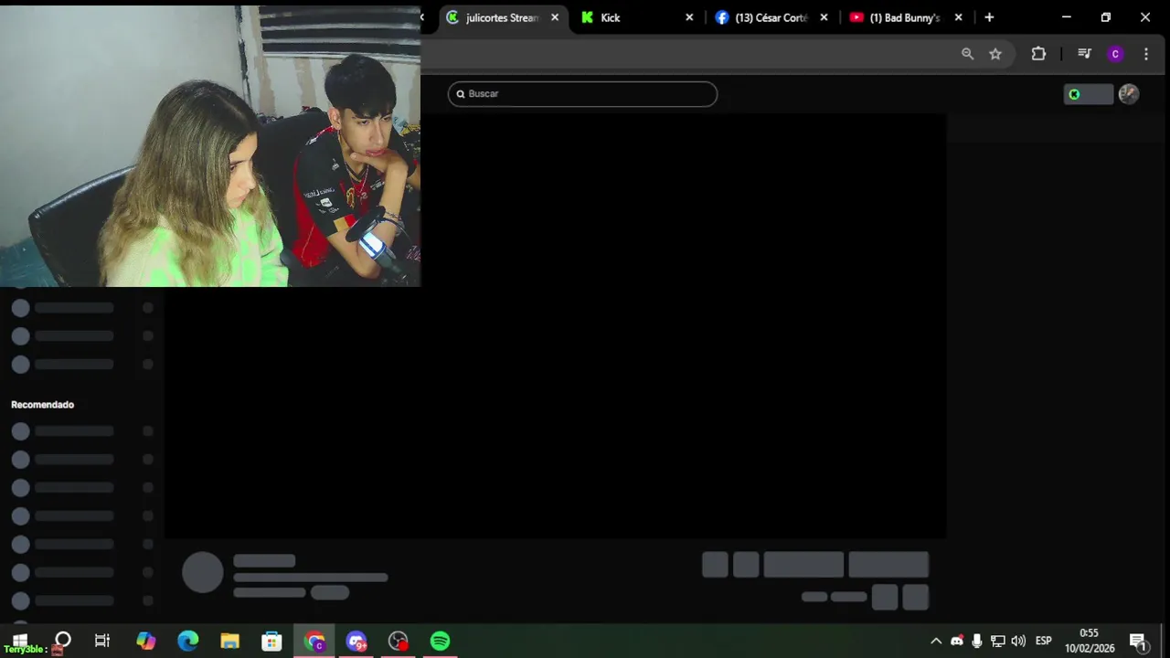Open Windows search circle icon

(62, 641)
